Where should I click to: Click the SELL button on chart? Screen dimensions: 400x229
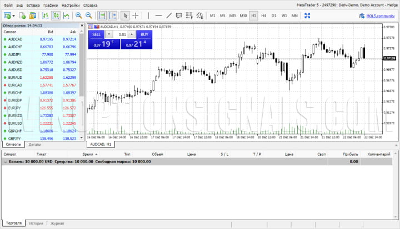pyautogui.click(x=97, y=34)
